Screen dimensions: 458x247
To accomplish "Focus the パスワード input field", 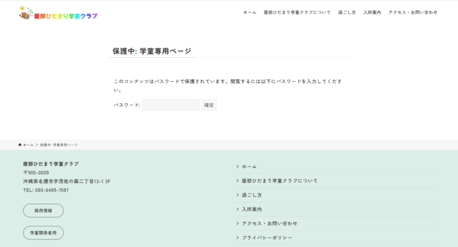I will click(171, 105).
